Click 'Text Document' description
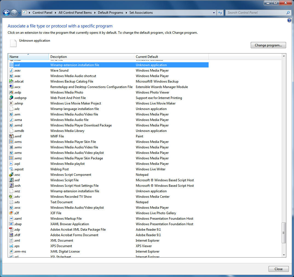Screen dimensions: 294x277 (x=61, y=202)
